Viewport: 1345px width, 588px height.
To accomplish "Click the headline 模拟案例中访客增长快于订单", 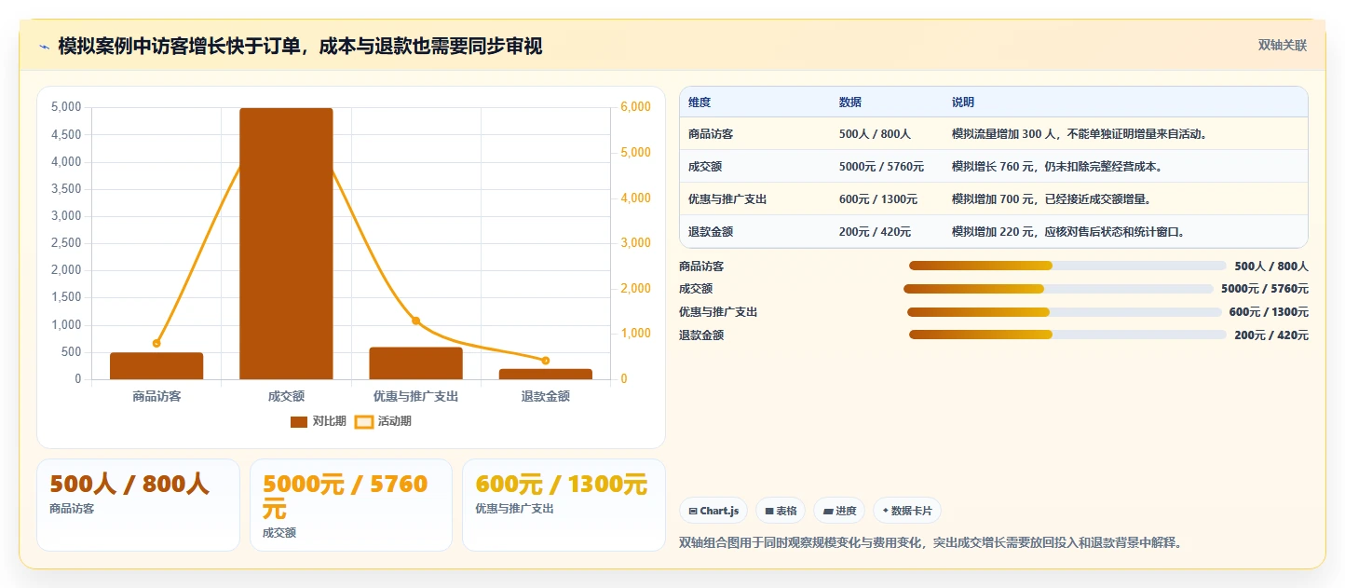I will (300, 46).
